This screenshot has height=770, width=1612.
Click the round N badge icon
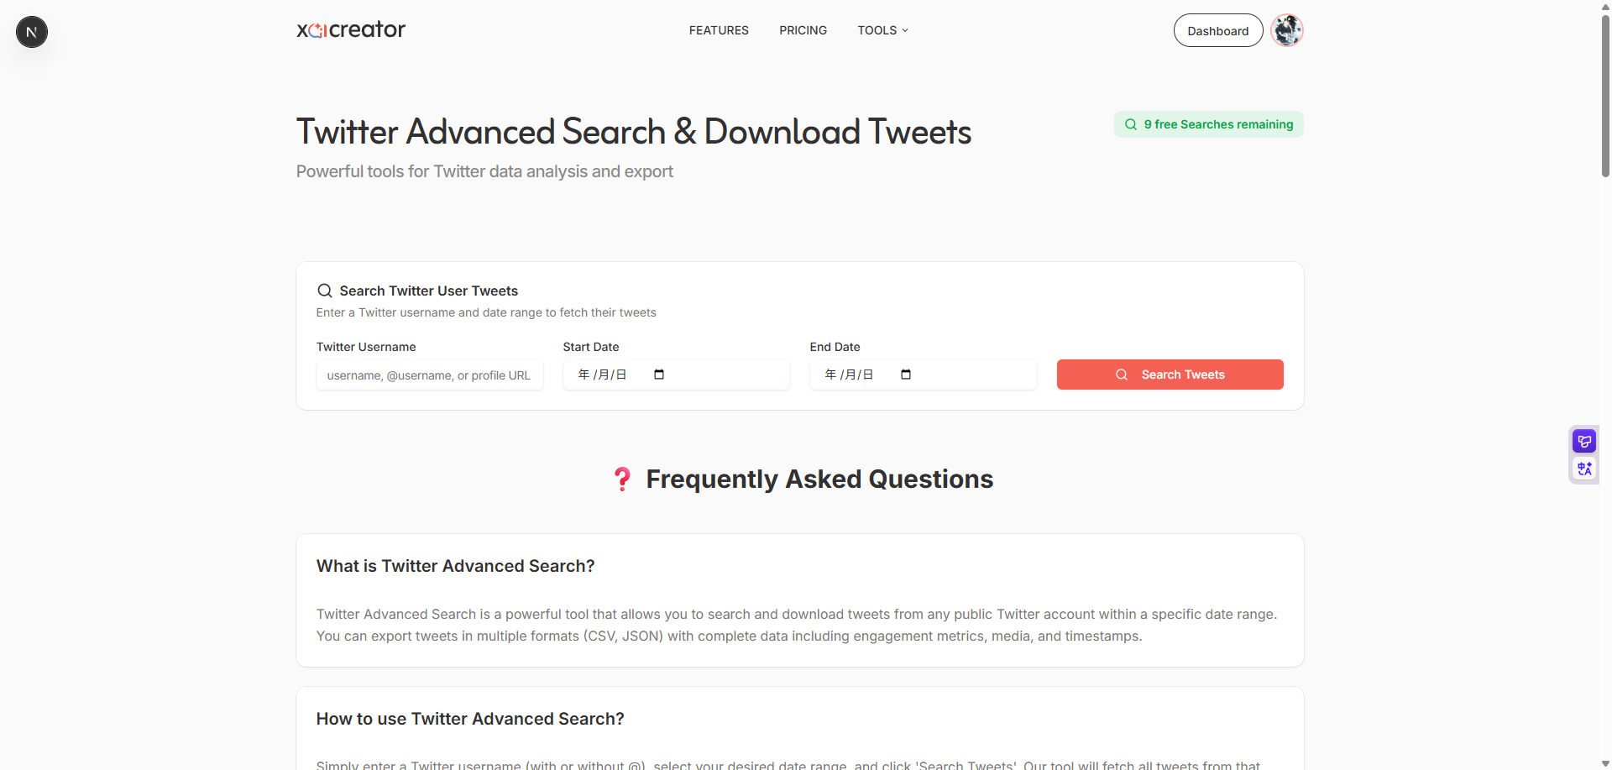32,32
